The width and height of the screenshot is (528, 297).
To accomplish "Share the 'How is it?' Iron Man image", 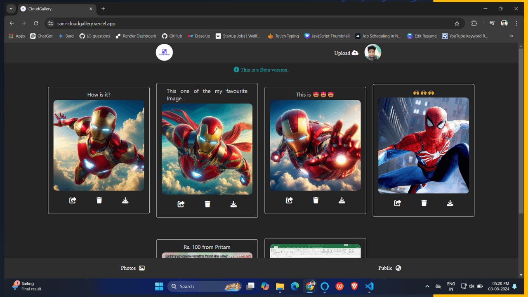I will point(72,200).
